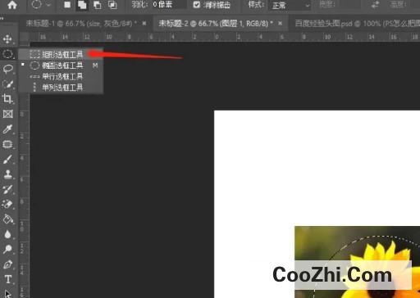
Task: Select the Clone Stamp tool
Action: pos(7,174)
